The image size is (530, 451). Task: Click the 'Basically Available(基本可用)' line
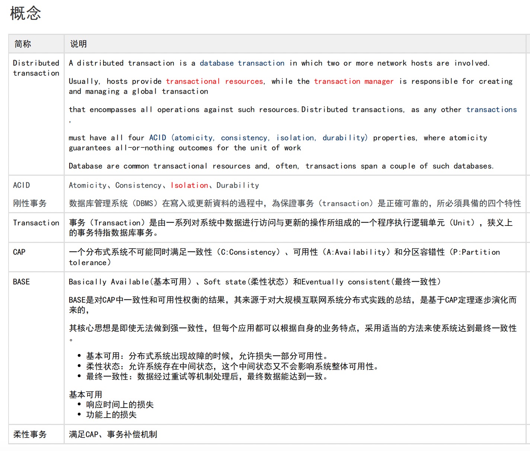[255, 282]
